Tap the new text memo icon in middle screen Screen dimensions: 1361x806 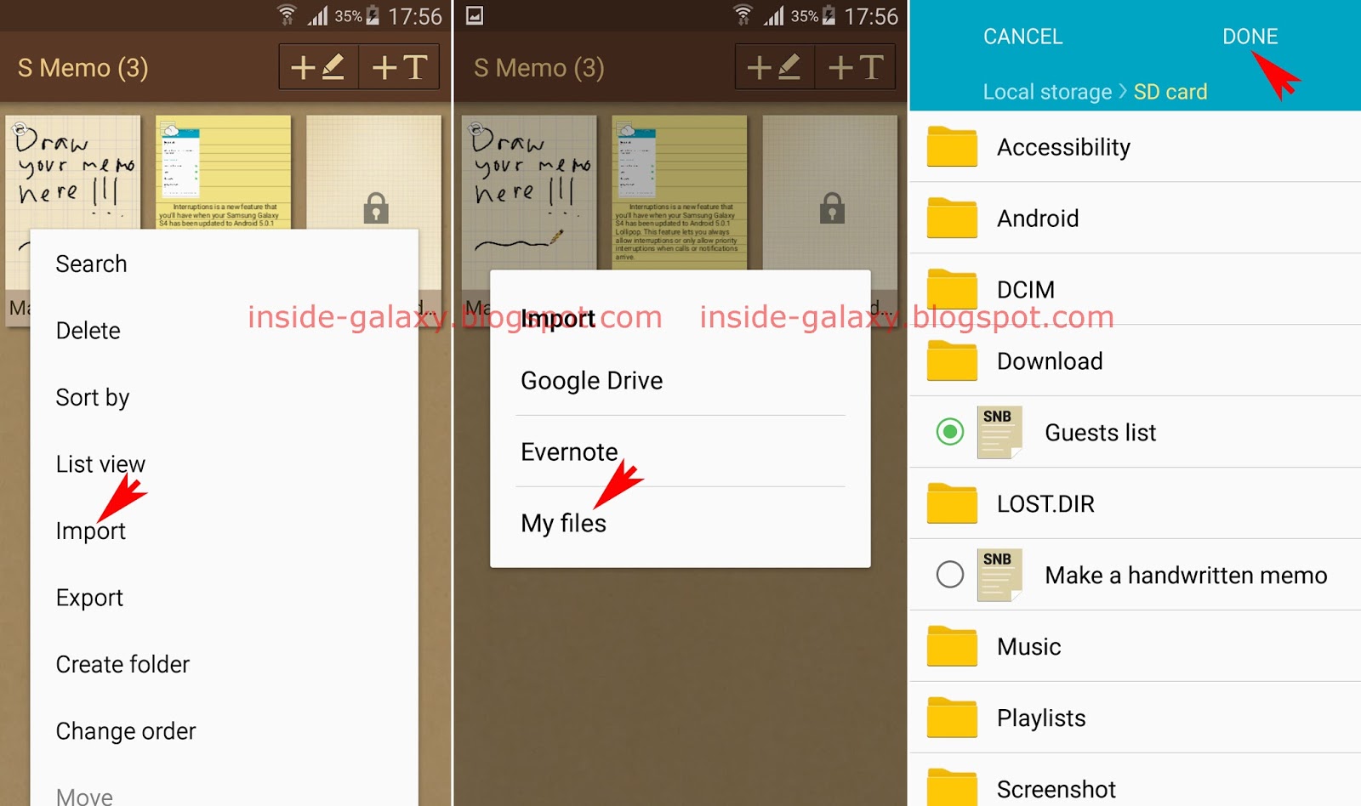[855, 67]
